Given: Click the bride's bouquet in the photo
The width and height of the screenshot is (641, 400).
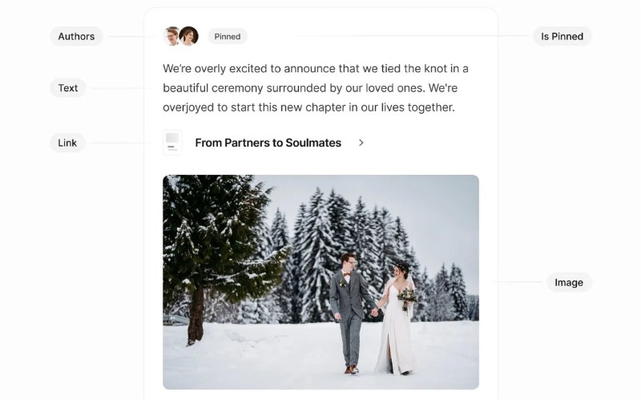Looking at the screenshot, I should pyautogui.click(x=408, y=297).
